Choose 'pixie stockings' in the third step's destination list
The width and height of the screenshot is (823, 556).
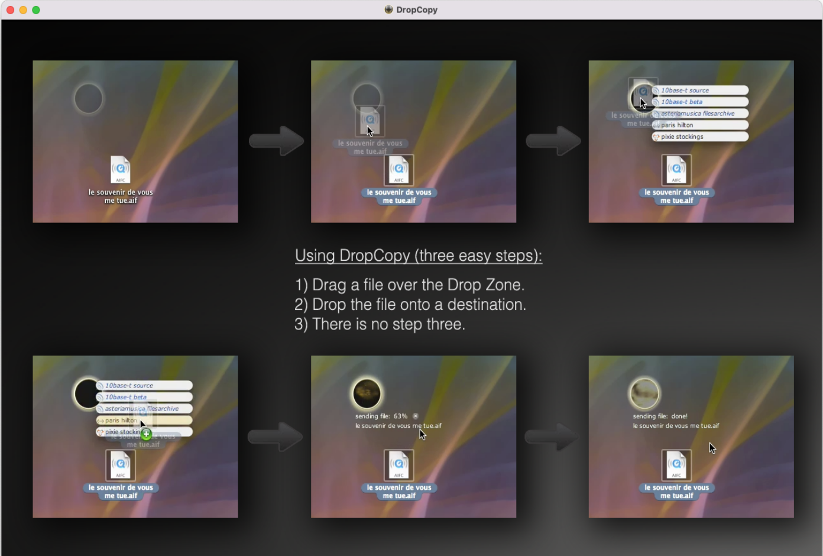pos(700,137)
